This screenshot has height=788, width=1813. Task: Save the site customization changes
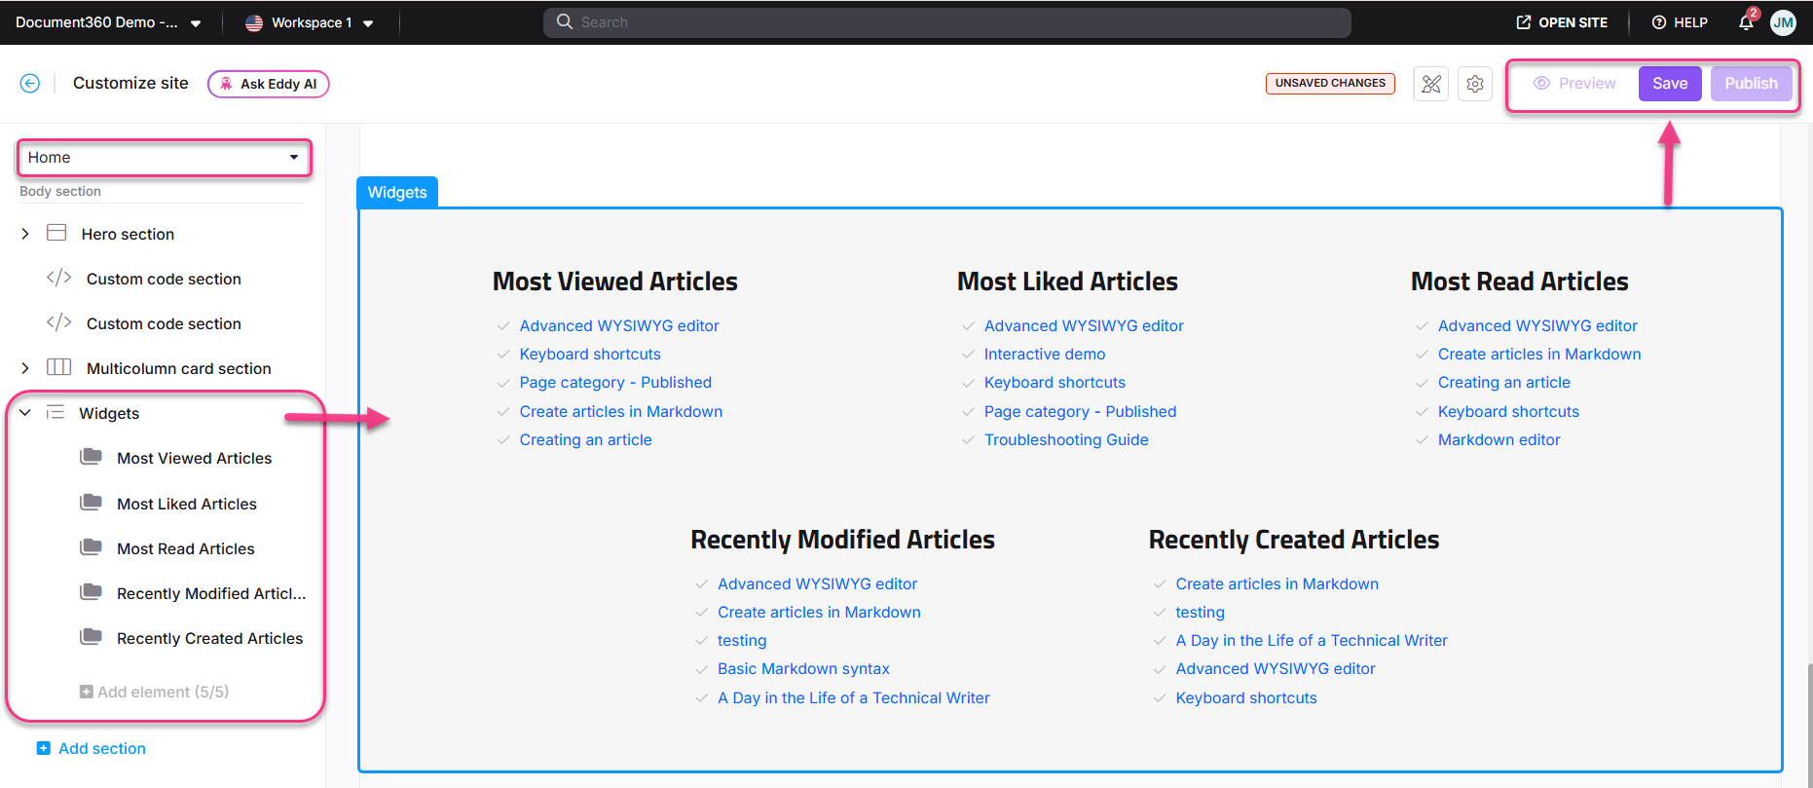click(x=1670, y=84)
